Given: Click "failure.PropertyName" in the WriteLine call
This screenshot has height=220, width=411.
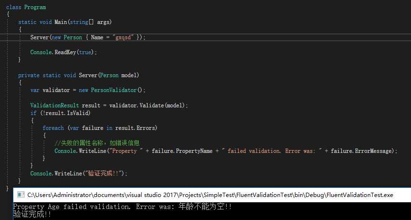Looking at the screenshot, I should tap(182, 151).
